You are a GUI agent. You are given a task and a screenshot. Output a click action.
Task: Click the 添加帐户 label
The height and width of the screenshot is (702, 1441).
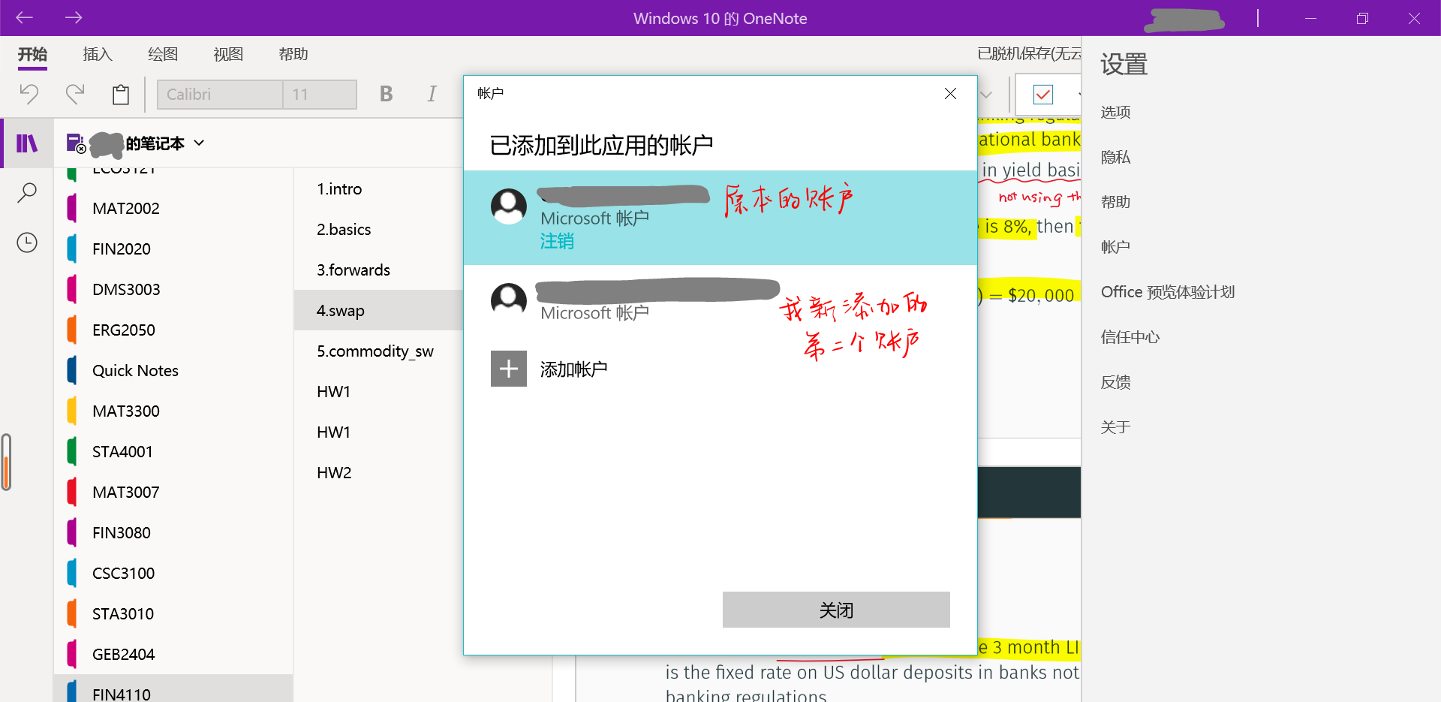click(573, 369)
